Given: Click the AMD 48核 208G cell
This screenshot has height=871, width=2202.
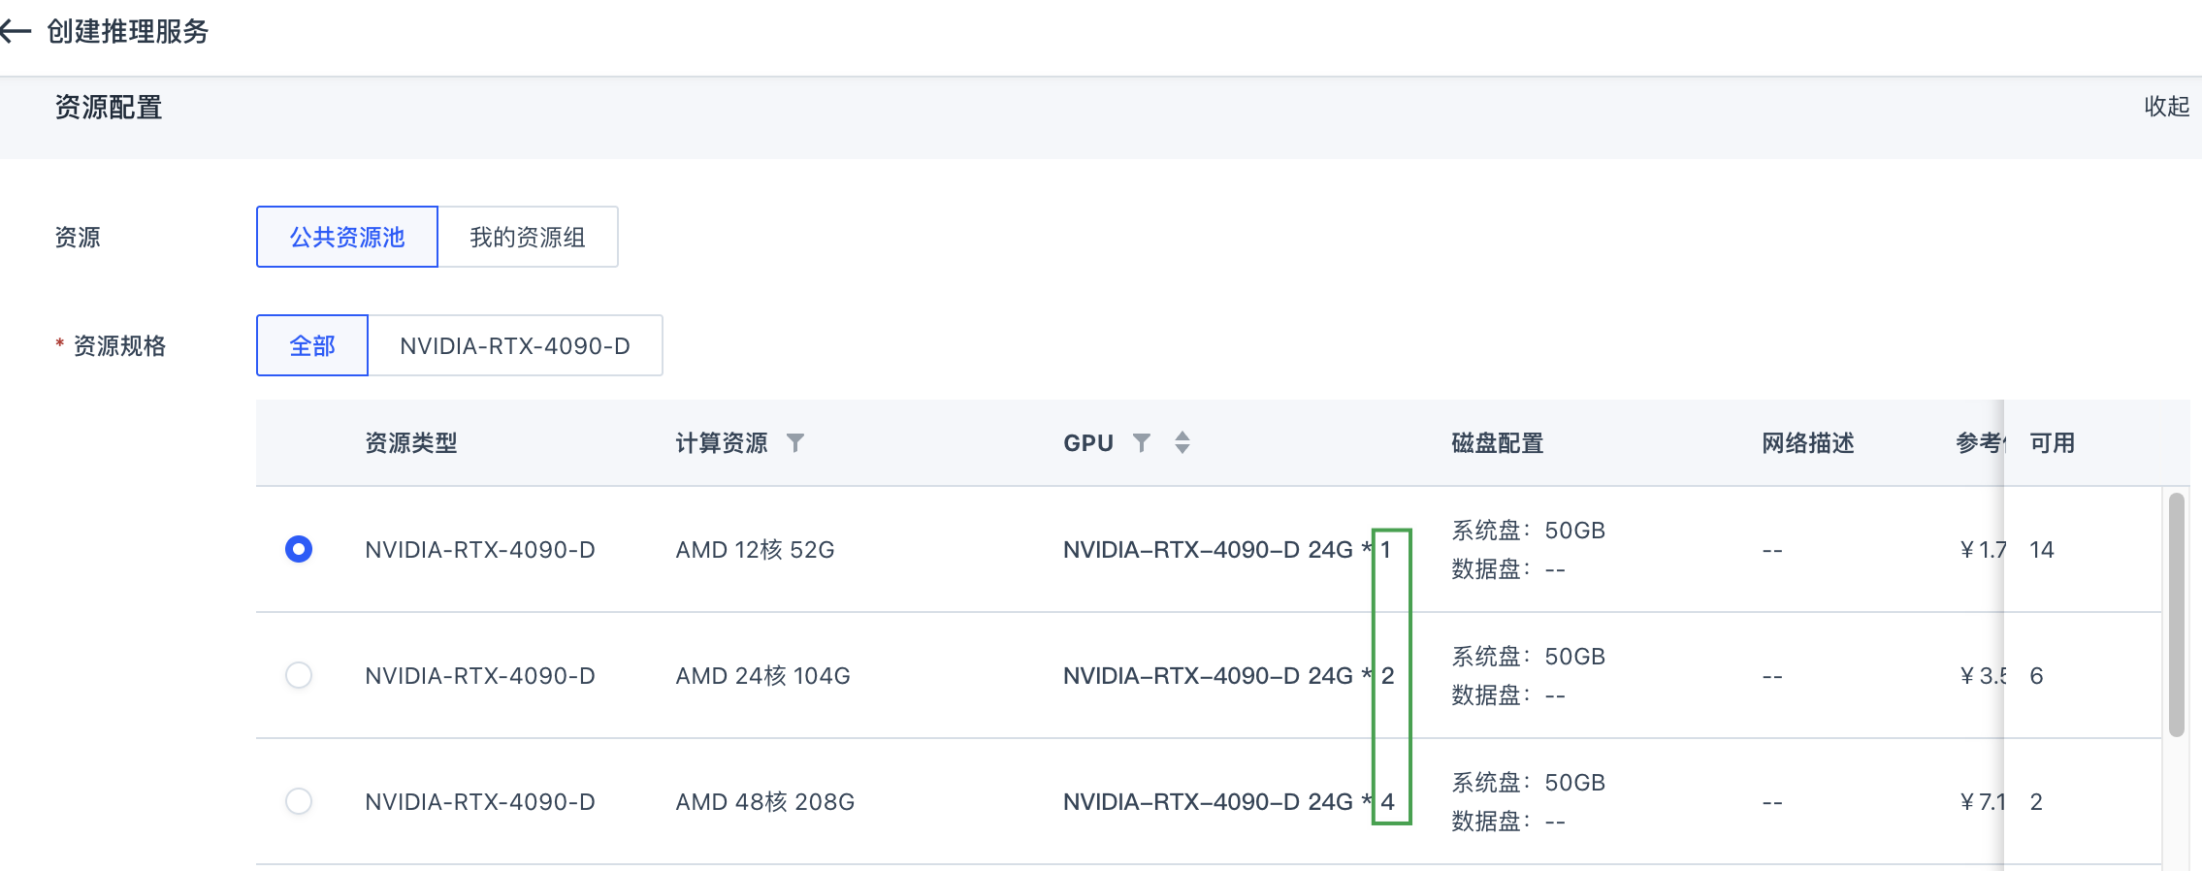Looking at the screenshot, I should [764, 802].
